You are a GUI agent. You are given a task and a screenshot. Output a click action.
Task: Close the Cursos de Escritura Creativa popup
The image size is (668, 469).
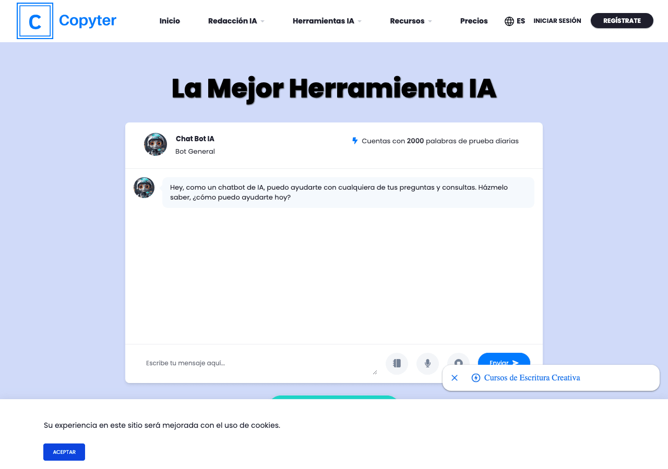(x=455, y=378)
